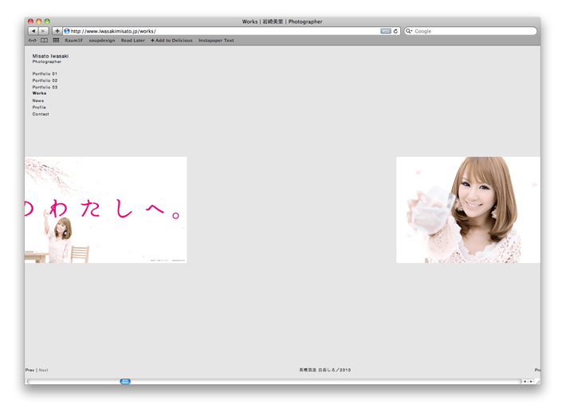Image resolution: width=566 pixels, height=412 pixels.
Task: Click the Raum1F bookmark
Action: [73, 41]
